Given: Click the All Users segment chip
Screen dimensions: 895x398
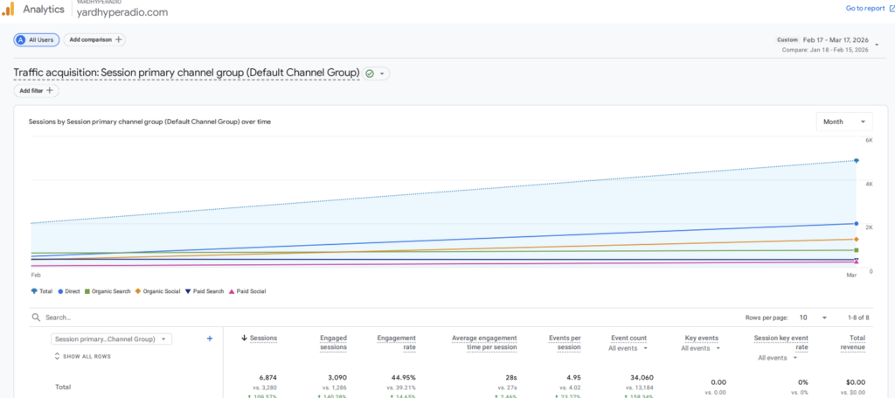Looking at the screenshot, I should pyautogui.click(x=36, y=39).
